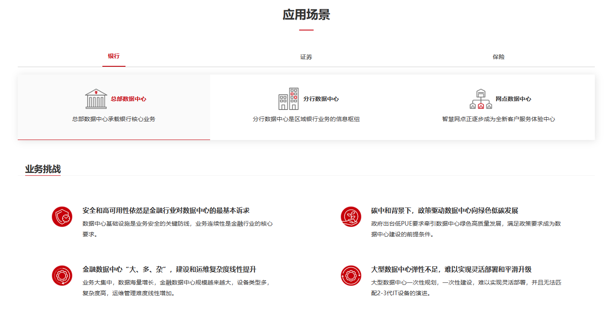Viewport: 613px width, 310px height.
Task: Click the 安全和高可用性 challenge heading
Action: click(x=166, y=211)
